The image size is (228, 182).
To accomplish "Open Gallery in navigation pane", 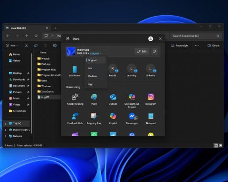I will 15,61.
